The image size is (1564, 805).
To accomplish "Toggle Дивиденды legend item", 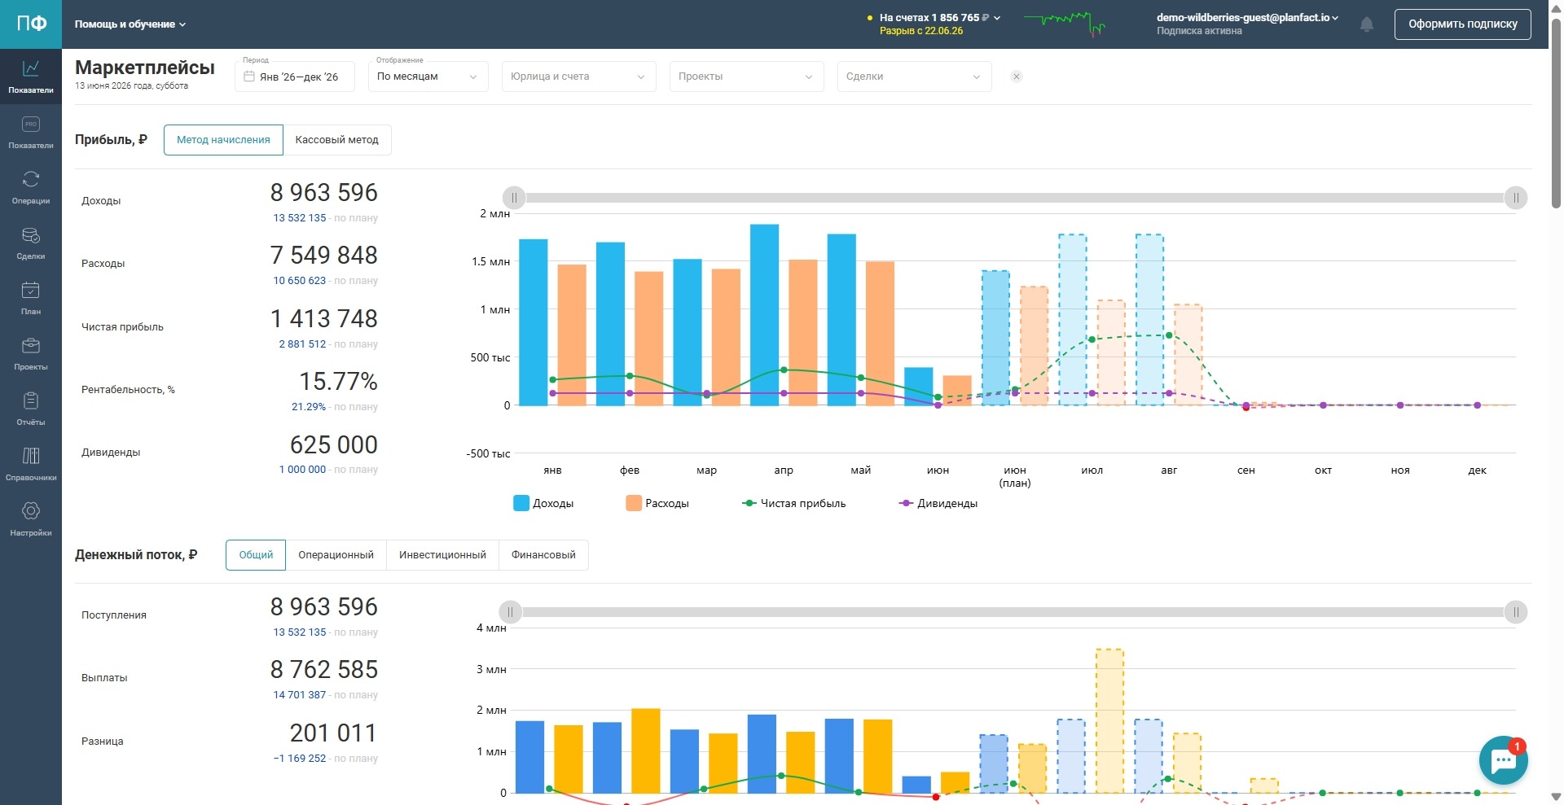I will [x=938, y=503].
